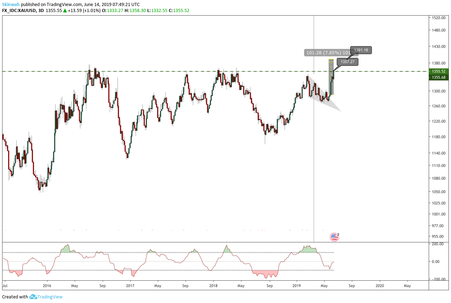Click the TradingView cloud logo at bottom
Image resolution: width=451 pixels, height=303 pixels.
[x=33, y=297]
